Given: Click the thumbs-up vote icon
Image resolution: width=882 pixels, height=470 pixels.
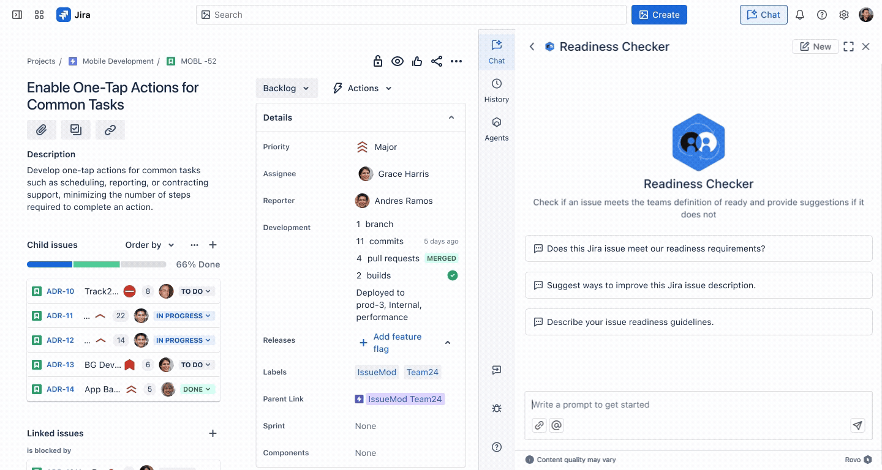Looking at the screenshot, I should click(417, 61).
